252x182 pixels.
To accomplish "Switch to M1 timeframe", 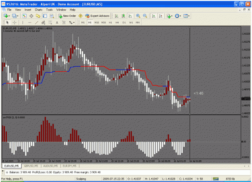I will pyautogui.click(x=83, y=23).
